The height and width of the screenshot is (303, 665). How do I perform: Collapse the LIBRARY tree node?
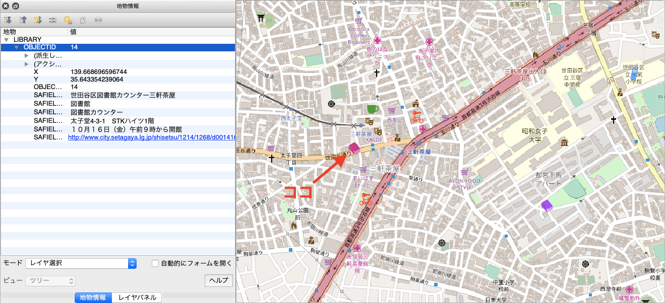(7, 39)
